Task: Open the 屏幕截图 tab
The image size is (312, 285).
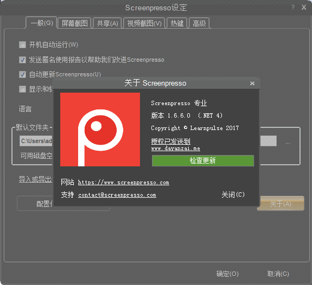Action: coord(74,23)
